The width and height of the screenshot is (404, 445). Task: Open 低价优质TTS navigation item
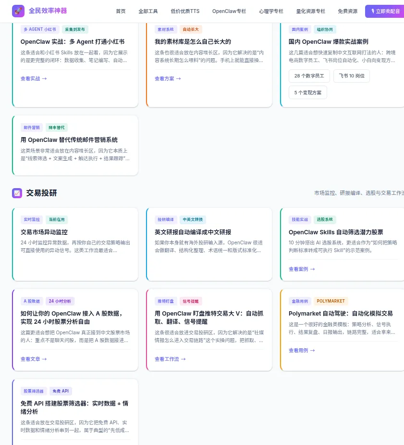[185, 12]
